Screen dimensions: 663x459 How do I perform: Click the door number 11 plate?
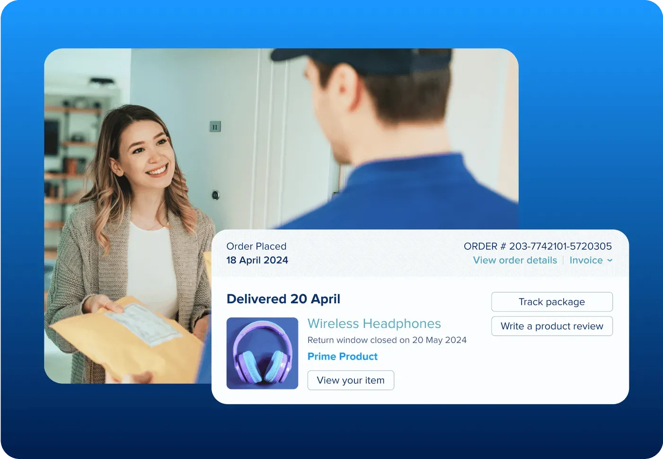215,127
